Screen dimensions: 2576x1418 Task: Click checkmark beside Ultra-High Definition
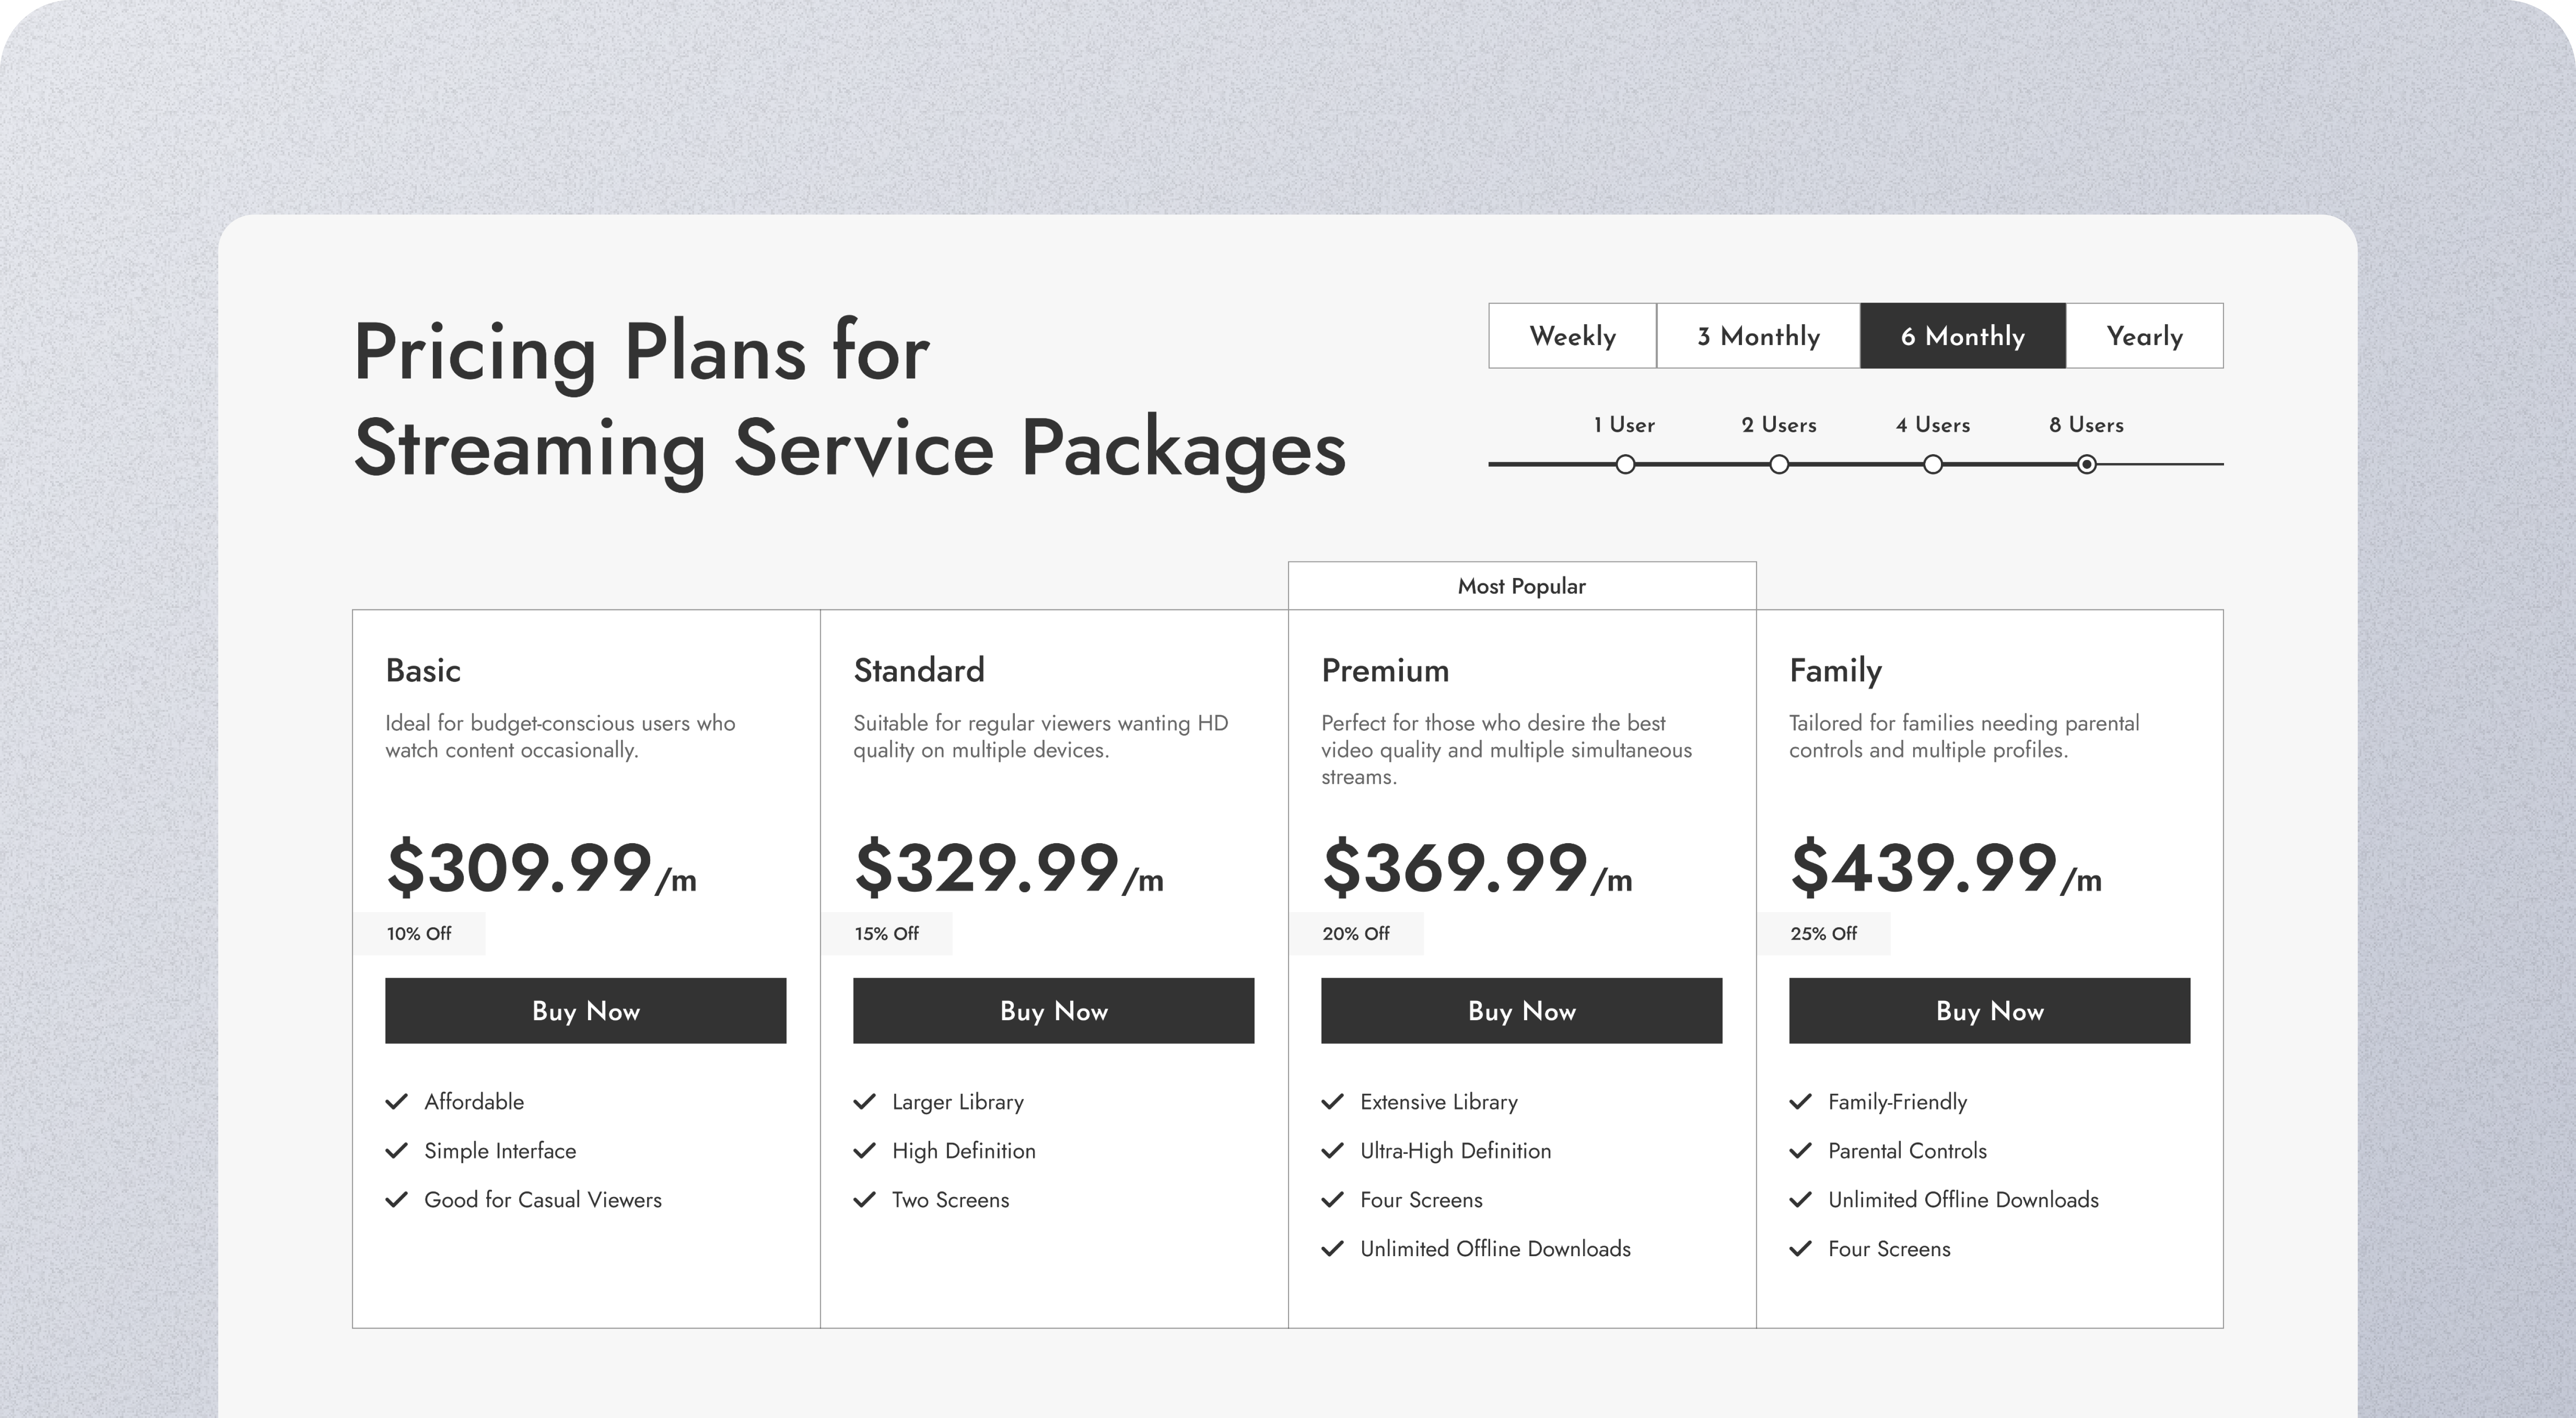[x=1333, y=1150]
